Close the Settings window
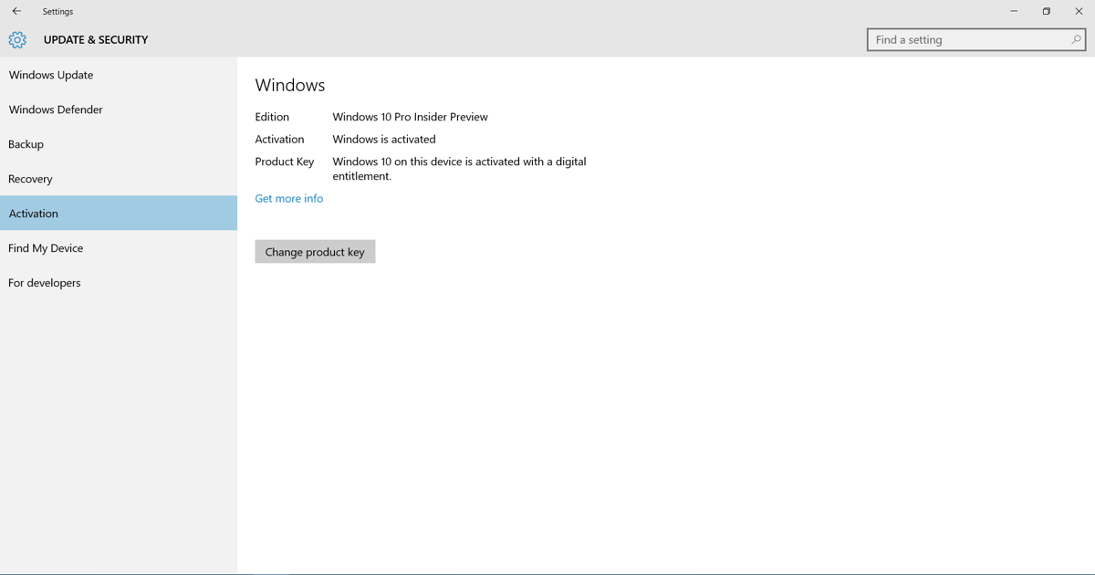Viewport: 1095px width, 575px height. 1079,11
